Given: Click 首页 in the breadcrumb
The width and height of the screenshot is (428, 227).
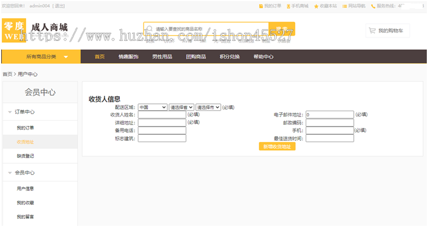Looking at the screenshot, I should 7,74.
